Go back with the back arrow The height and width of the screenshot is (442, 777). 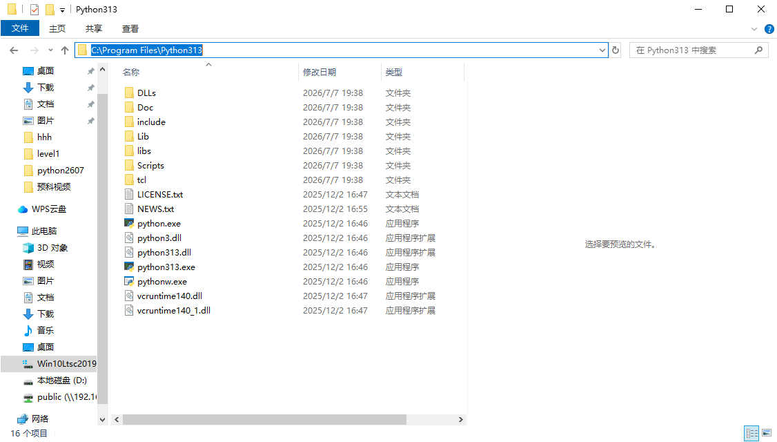click(14, 50)
